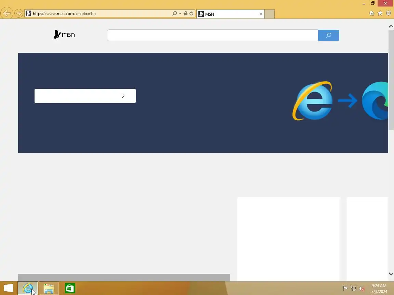Focus the MSN web search box
This screenshot has width=394, height=295.
click(213, 35)
